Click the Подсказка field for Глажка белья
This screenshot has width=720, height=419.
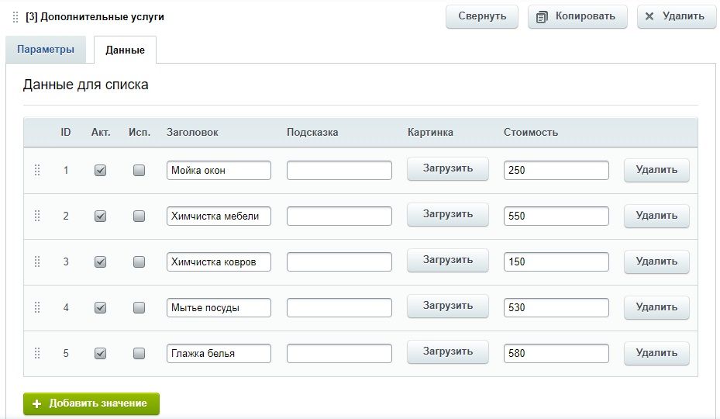pyautogui.click(x=339, y=353)
